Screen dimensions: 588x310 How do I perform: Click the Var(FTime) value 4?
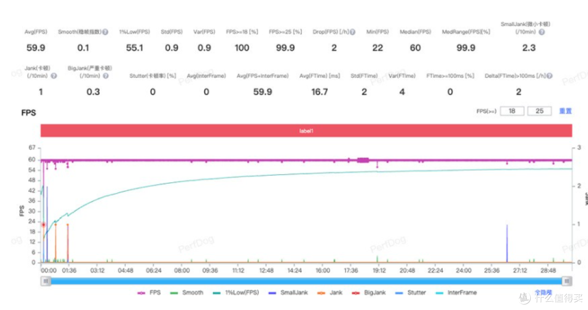(x=402, y=92)
